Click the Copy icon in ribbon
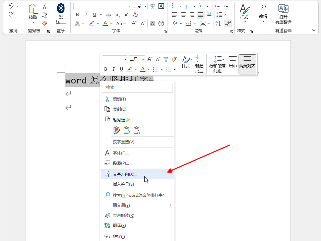The width and height of the screenshot is (321, 241). (x=45, y=15)
